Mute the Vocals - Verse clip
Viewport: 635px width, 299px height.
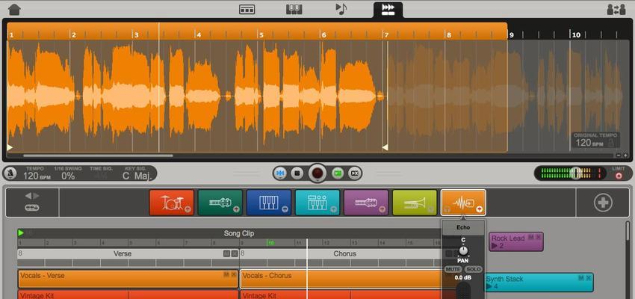point(226,274)
